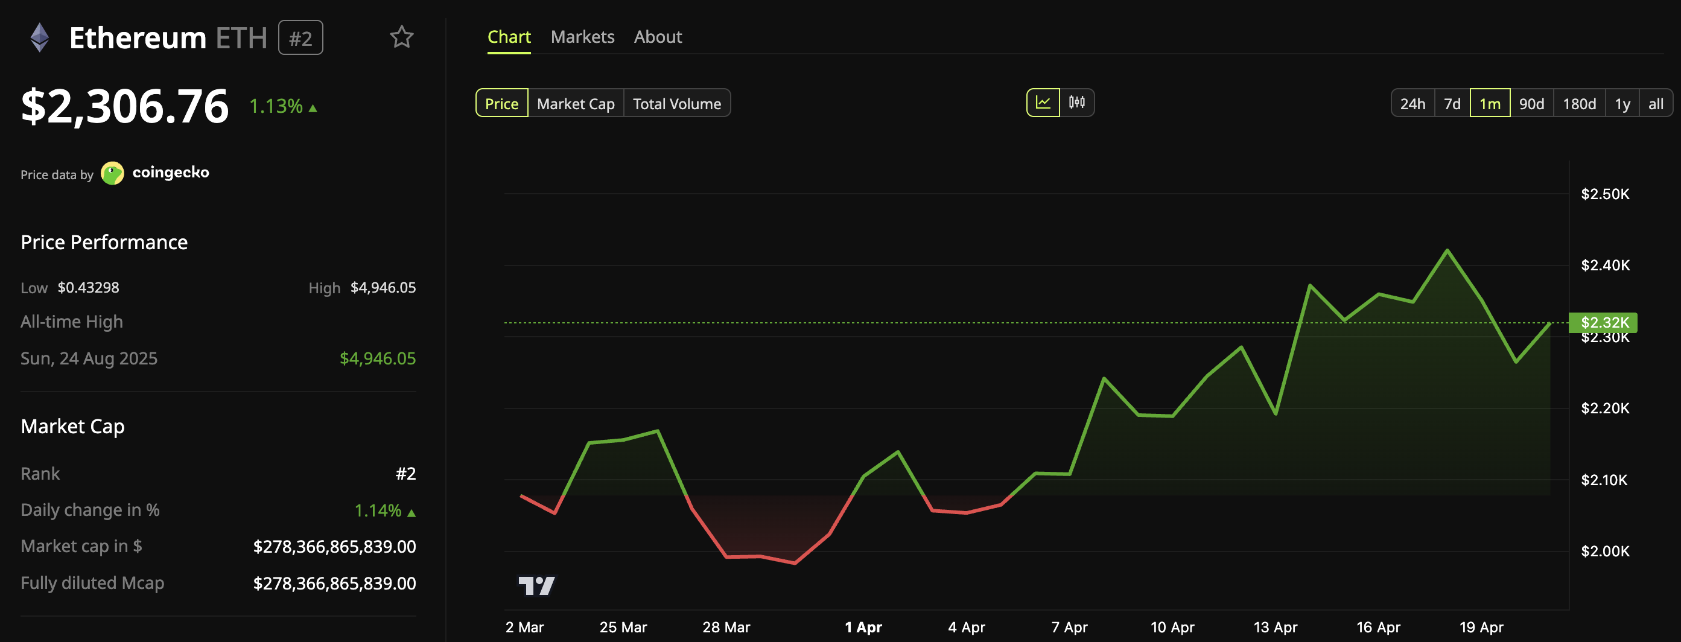This screenshot has height=642, width=1681.
Task: Switch to candlestick chart view icon
Action: point(1077,103)
